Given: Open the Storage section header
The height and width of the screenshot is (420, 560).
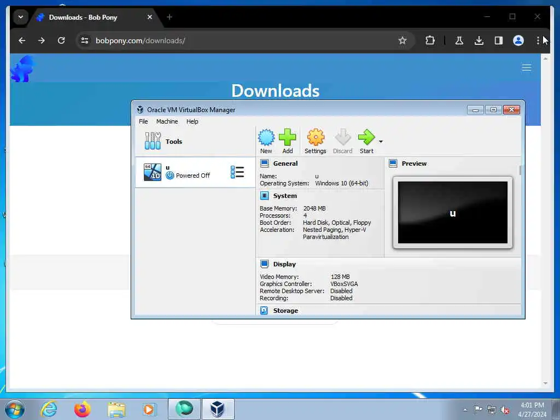Looking at the screenshot, I should click(285, 311).
